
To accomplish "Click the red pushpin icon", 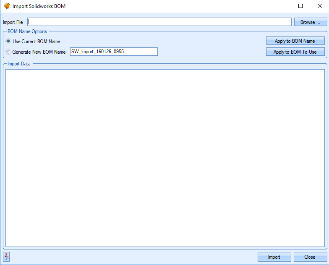I will [6, 257].
